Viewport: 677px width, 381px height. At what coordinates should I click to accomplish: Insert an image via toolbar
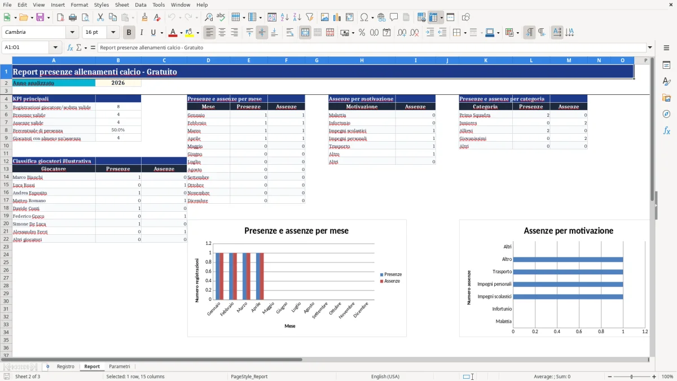[x=325, y=17]
